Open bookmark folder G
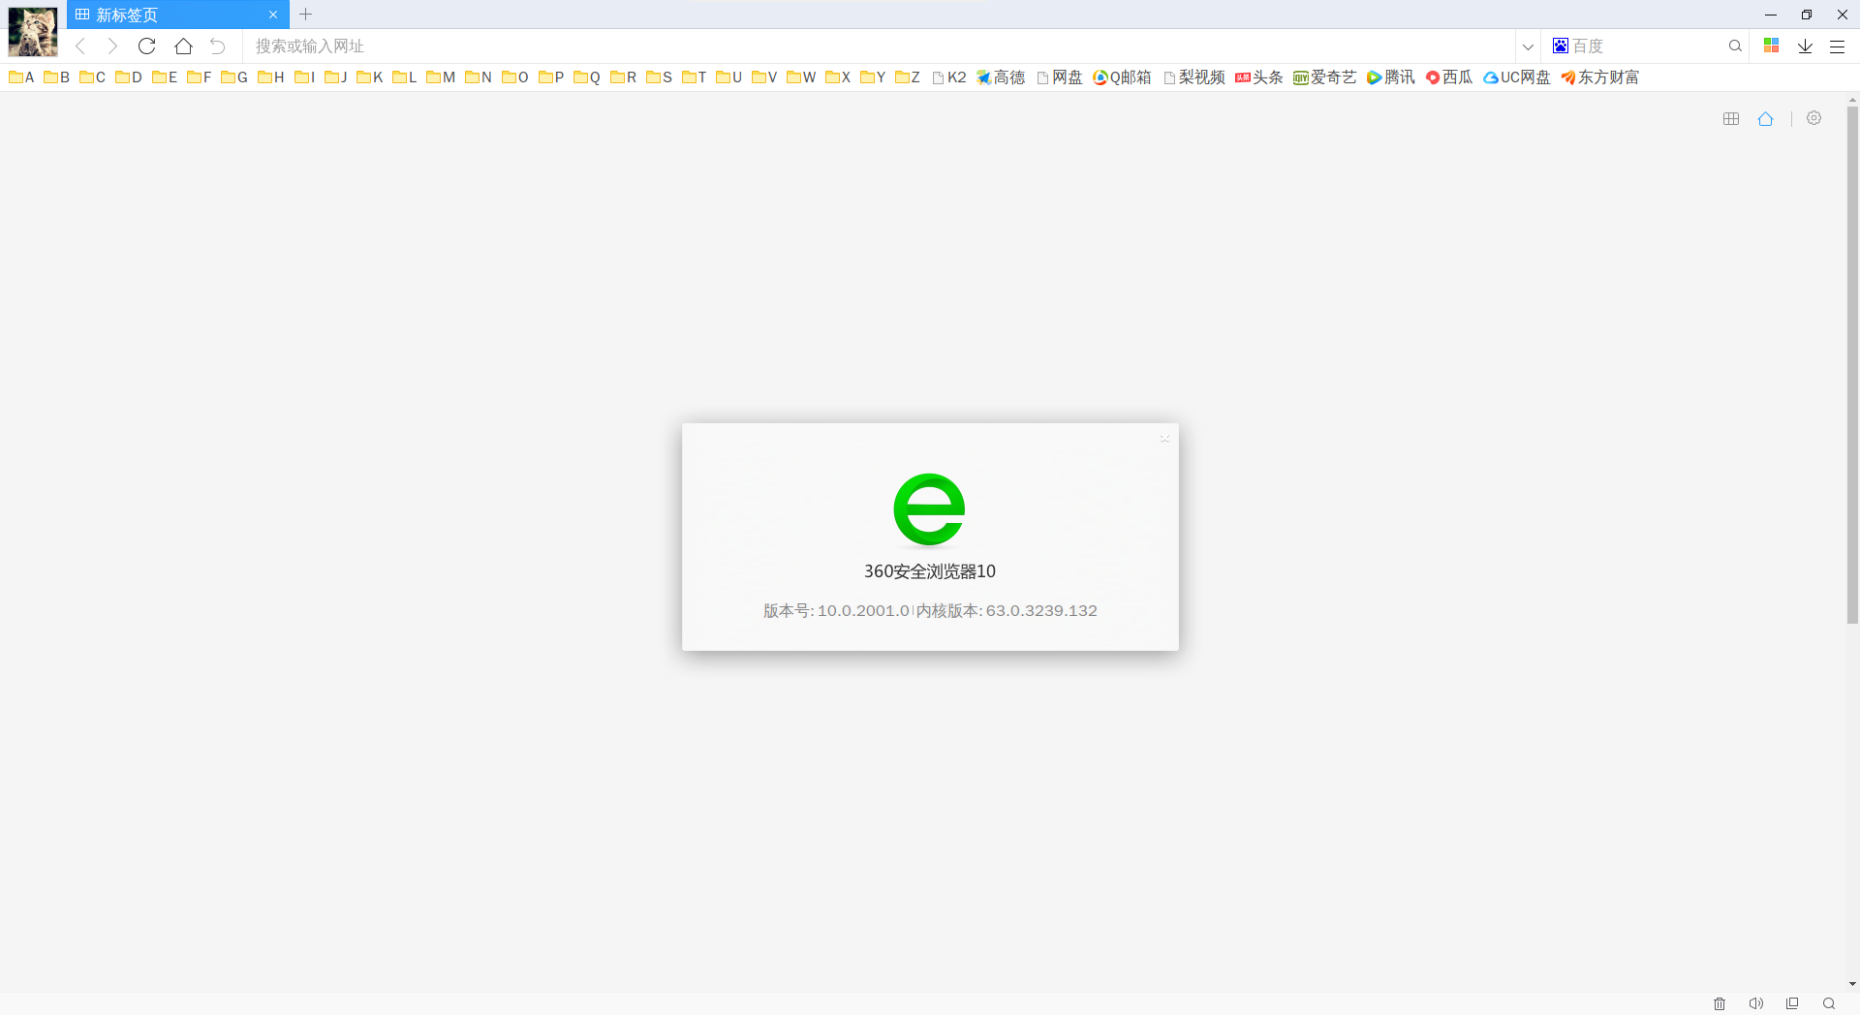This screenshot has width=1860, height=1015. coord(234,77)
